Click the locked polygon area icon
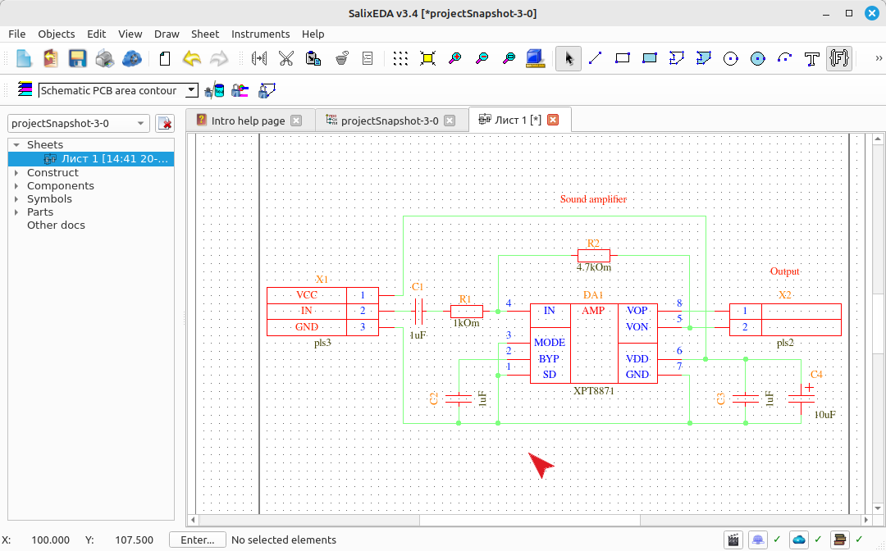Image resolution: width=886 pixels, height=551 pixels. [266, 90]
